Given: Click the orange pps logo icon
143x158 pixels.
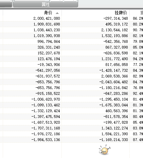Looking at the screenshot, I should [x=104, y=150].
